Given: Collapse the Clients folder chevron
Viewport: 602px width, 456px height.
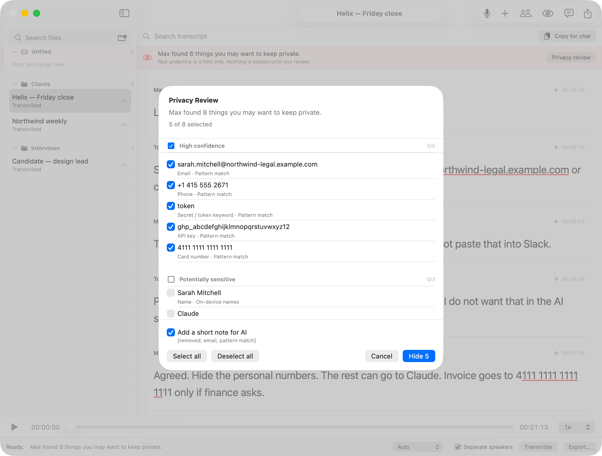Looking at the screenshot, I should click(15, 84).
